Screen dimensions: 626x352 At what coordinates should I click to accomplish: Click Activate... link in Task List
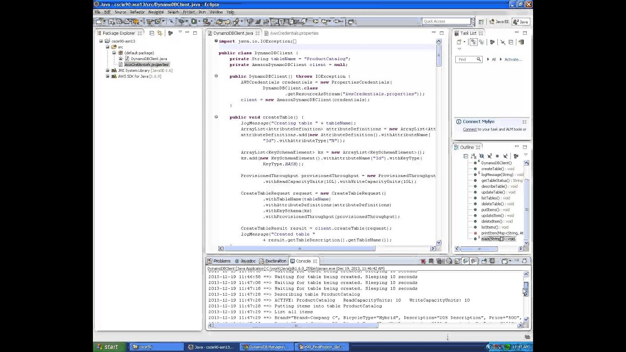pyautogui.click(x=513, y=59)
